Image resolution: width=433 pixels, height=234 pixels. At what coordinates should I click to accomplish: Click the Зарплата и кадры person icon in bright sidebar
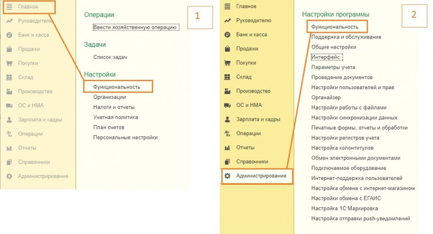tap(227, 119)
